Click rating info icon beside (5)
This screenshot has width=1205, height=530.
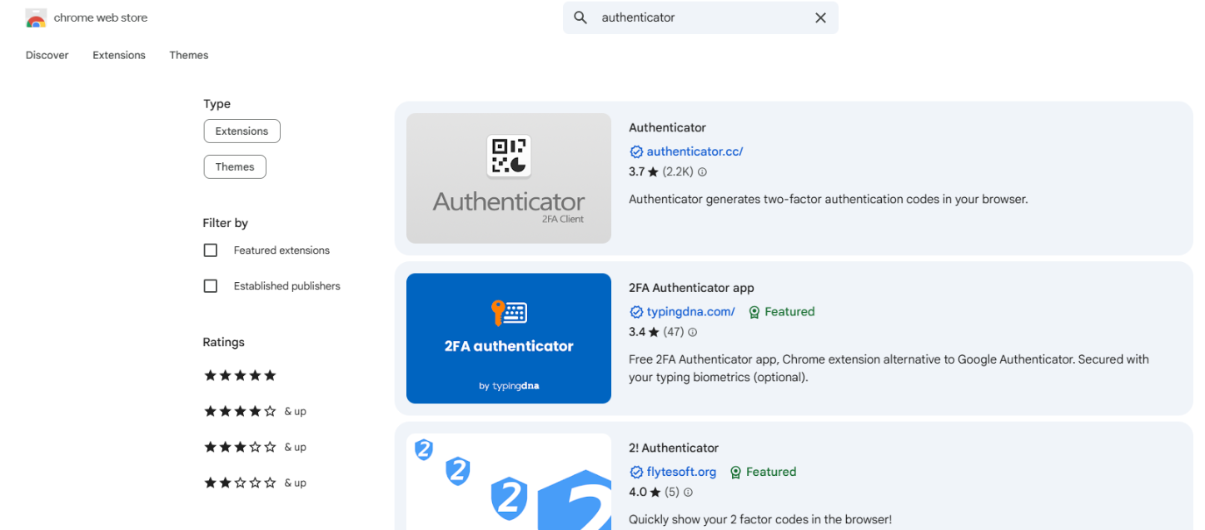point(688,493)
